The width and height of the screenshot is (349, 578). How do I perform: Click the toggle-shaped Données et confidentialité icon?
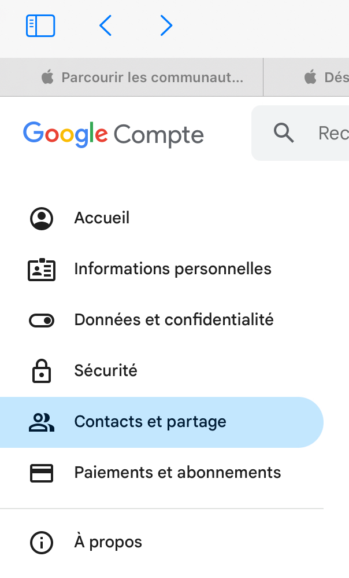tap(41, 320)
